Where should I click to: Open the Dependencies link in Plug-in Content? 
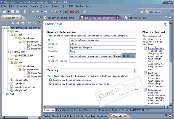(x=156, y=48)
